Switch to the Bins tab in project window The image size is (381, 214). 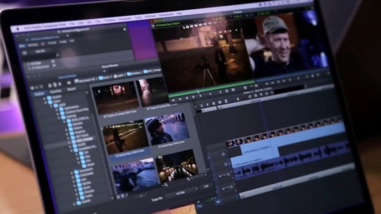22,46
